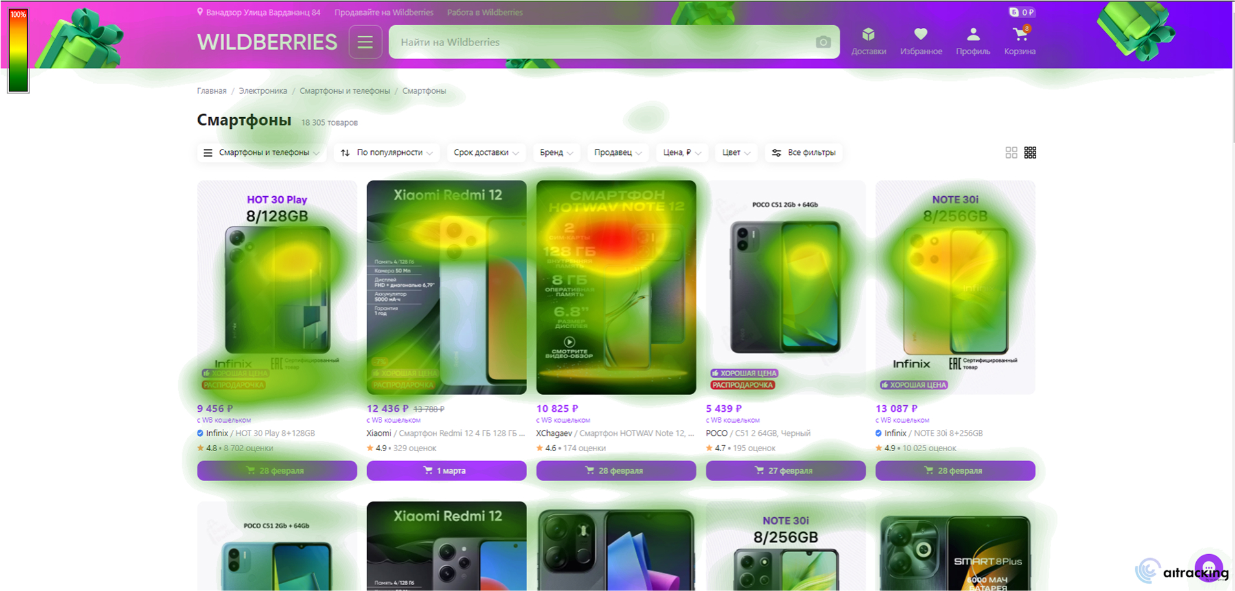
Task: Open first-row POCO C51 2Gb + 64Gb image
Action: coord(786,287)
